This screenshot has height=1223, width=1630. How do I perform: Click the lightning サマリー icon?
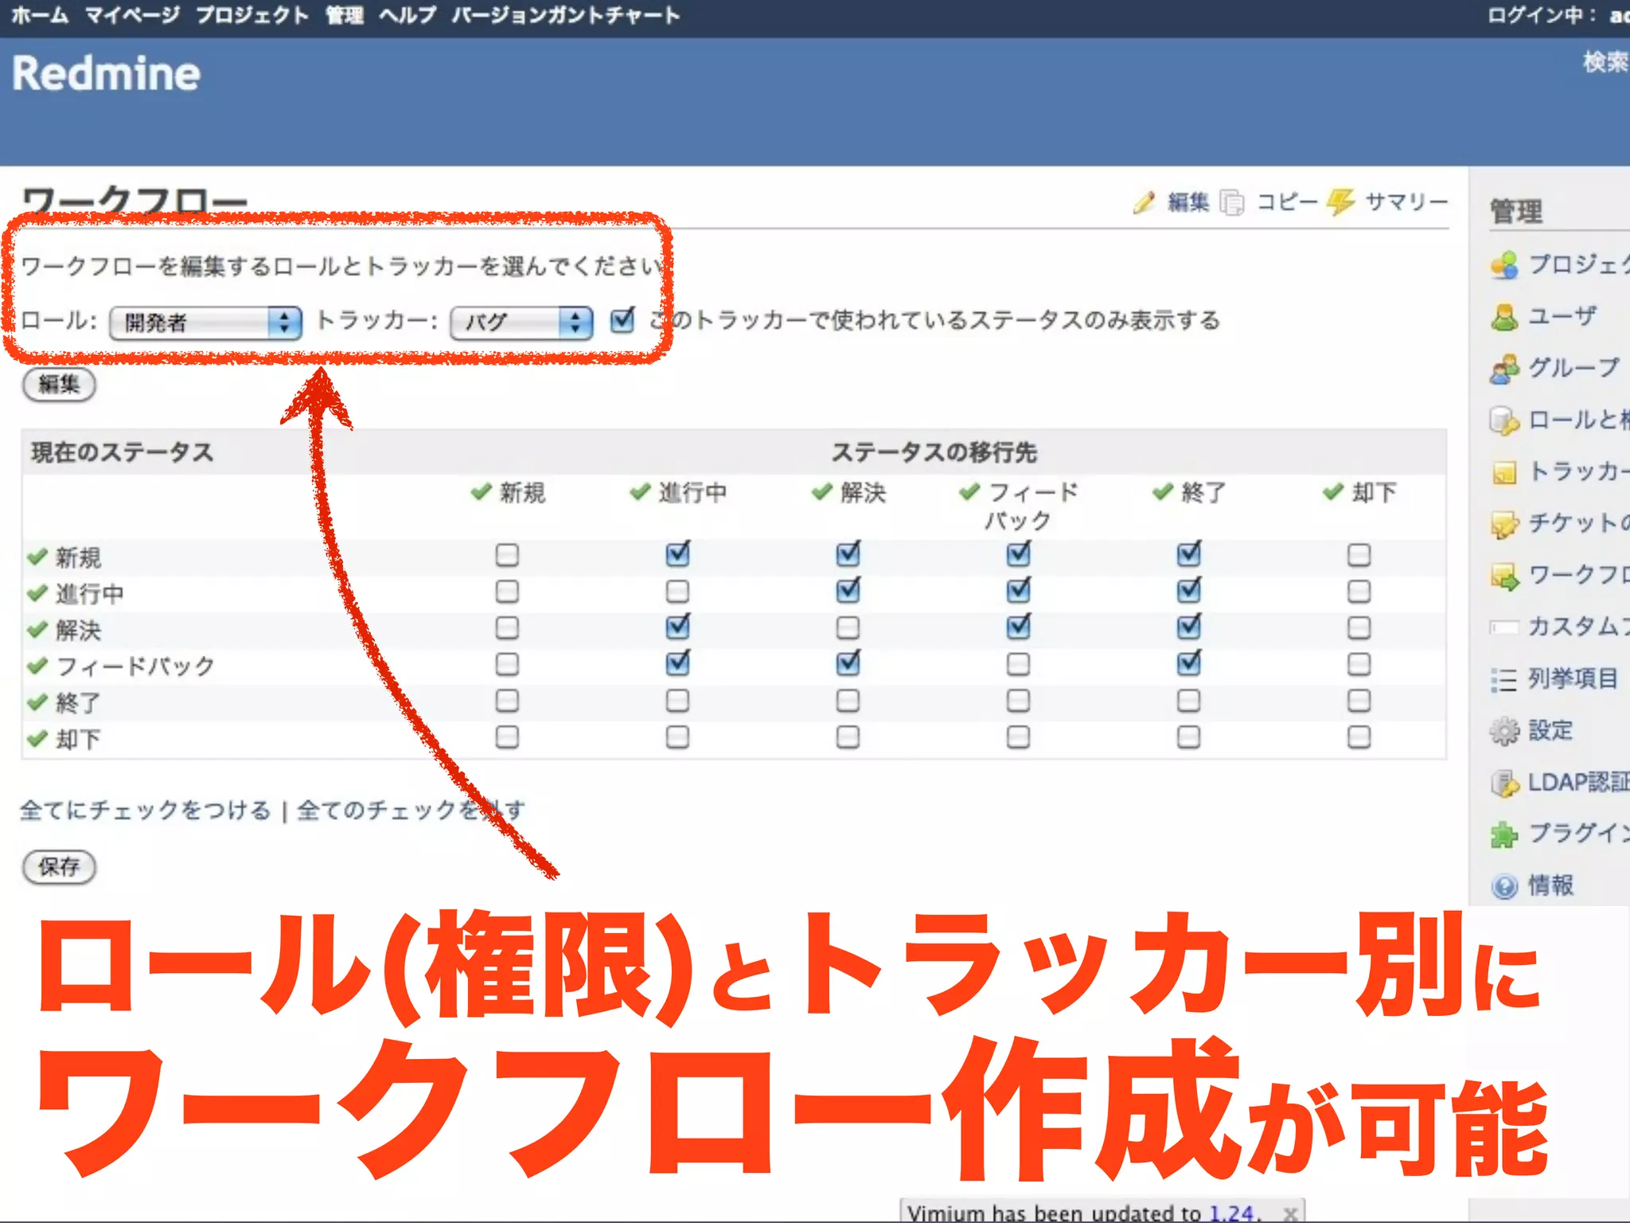1340,202
